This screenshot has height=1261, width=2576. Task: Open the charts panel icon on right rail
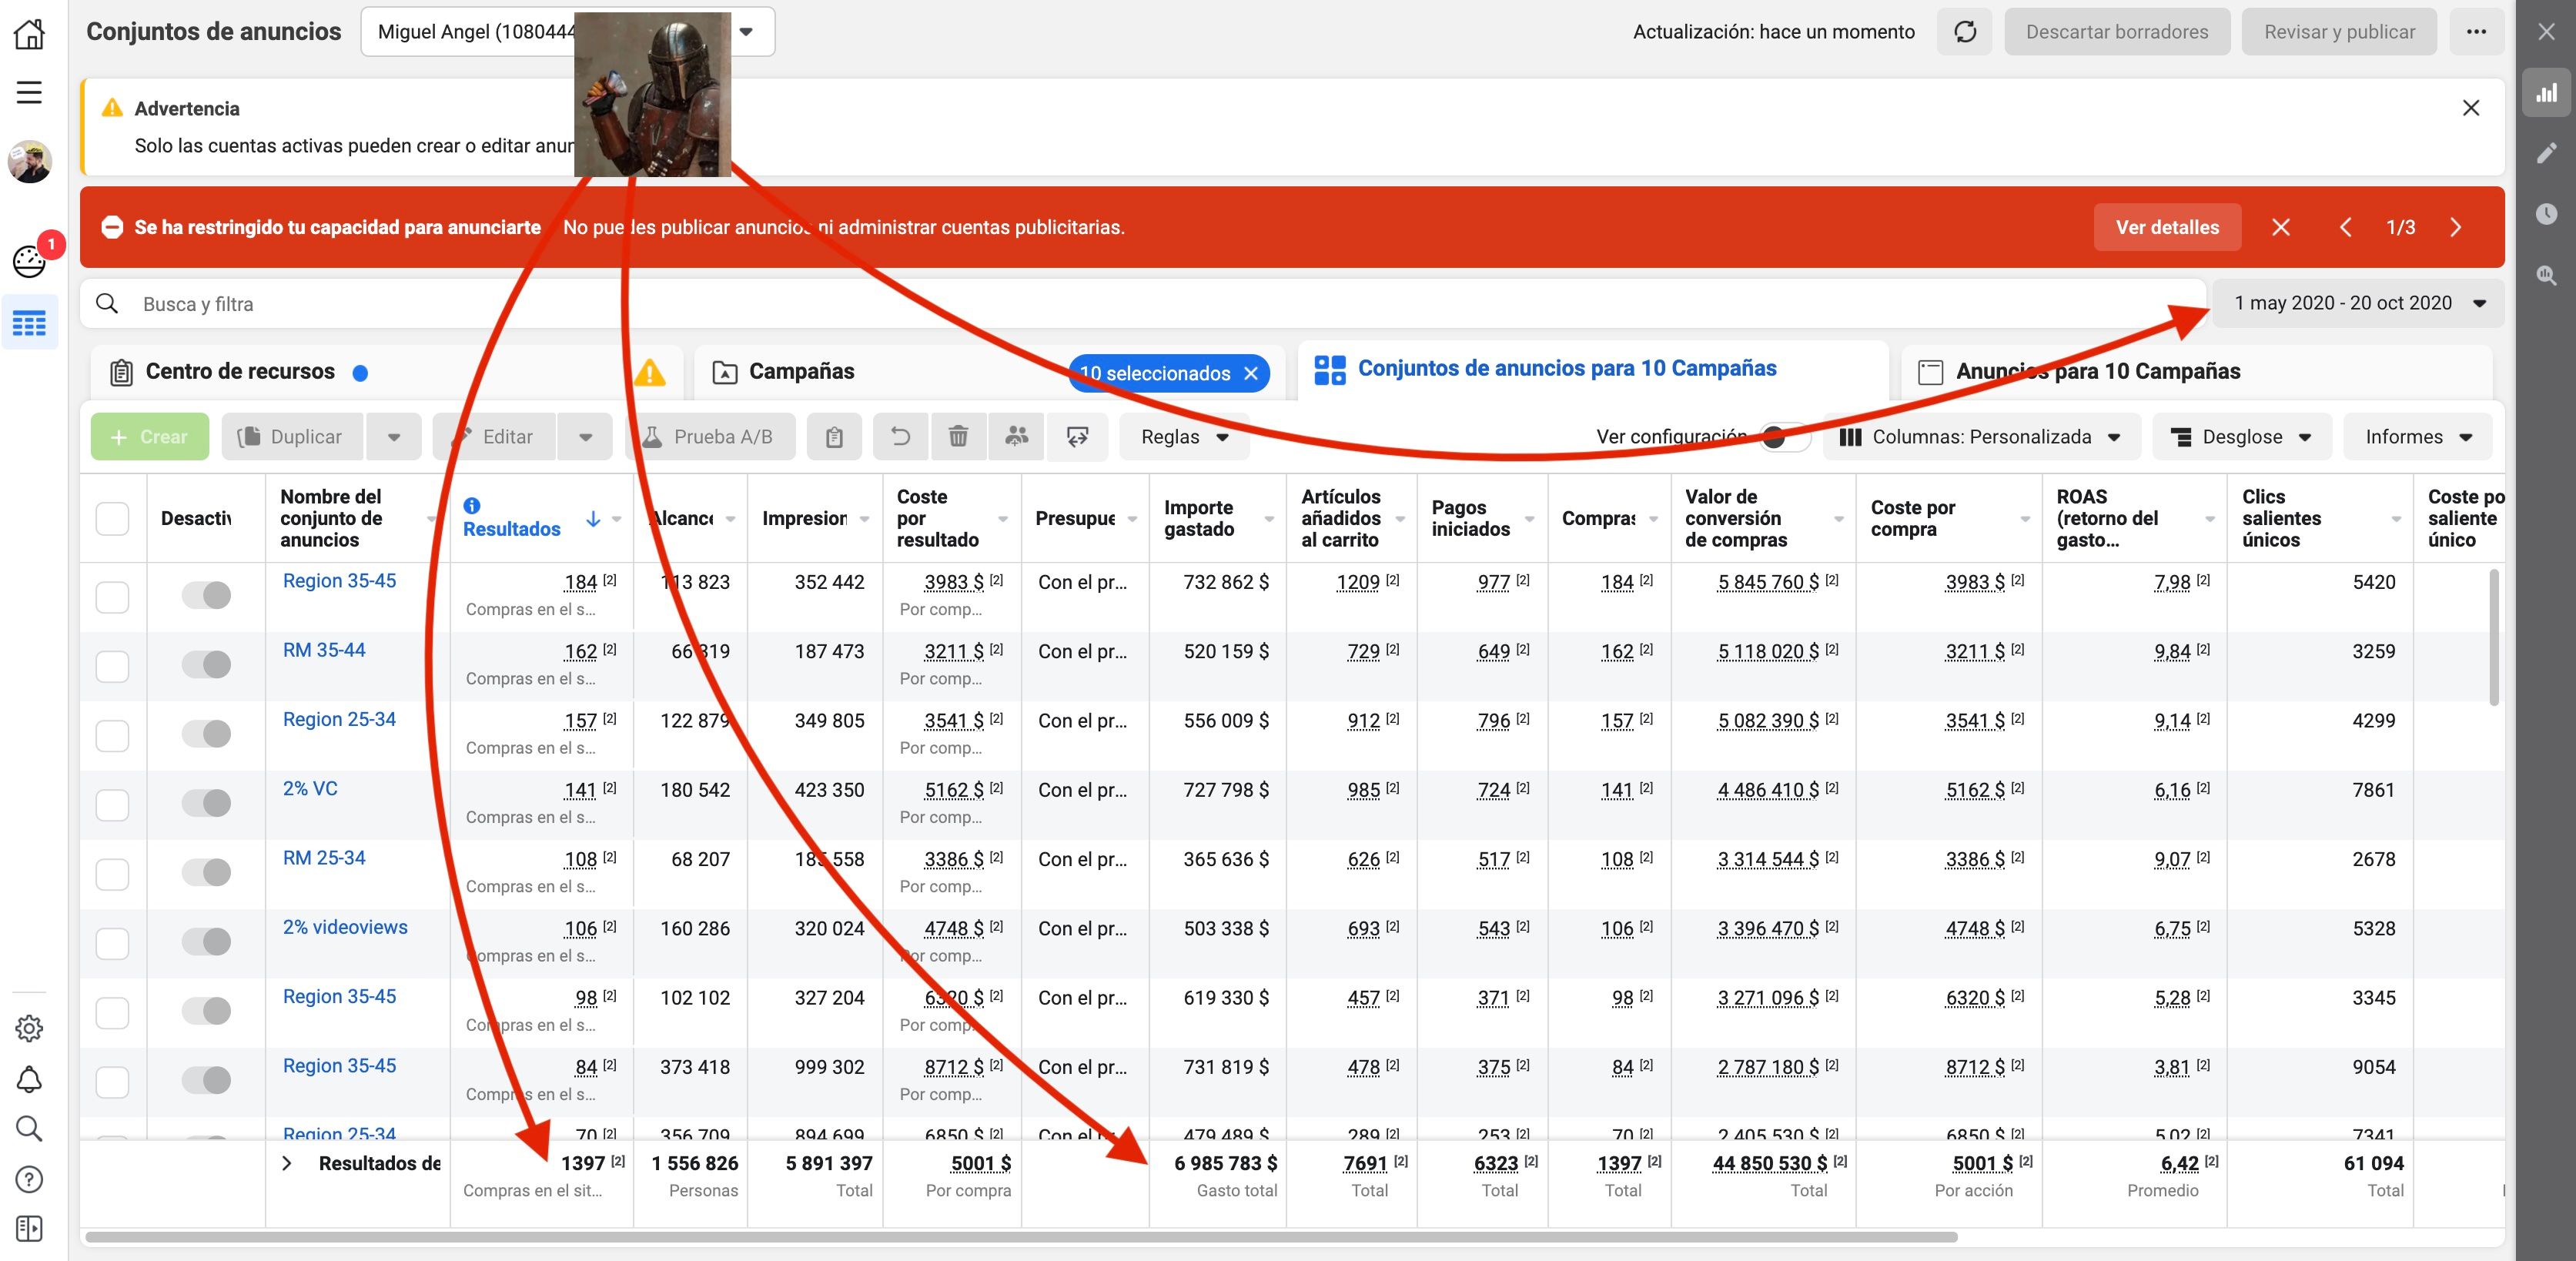pyautogui.click(x=2546, y=93)
